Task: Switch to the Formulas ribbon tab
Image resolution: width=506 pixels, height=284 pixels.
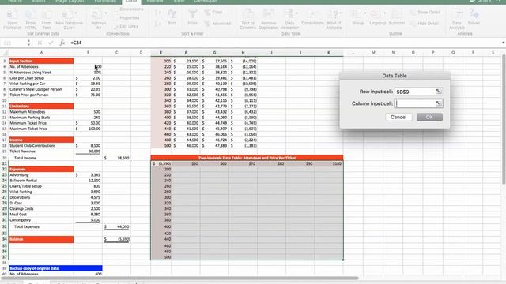Action: pyautogui.click(x=105, y=2)
